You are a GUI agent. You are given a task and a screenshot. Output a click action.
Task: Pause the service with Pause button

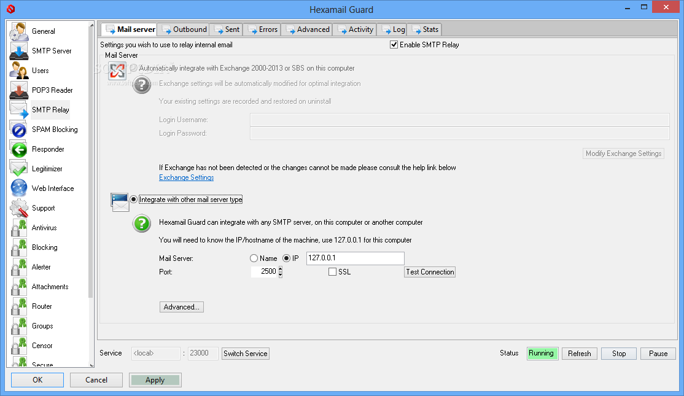[x=658, y=354]
